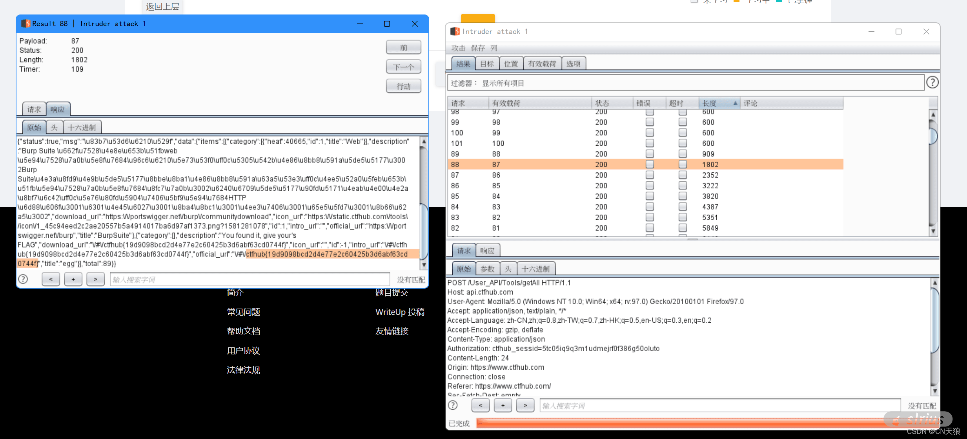Click the 长度 column sort arrow
This screenshot has width=967, height=439.
pos(735,103)
